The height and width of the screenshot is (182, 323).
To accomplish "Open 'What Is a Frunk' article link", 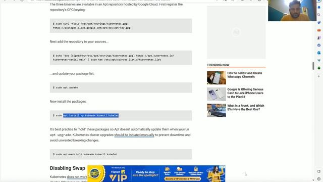I will tap(246, 108).
